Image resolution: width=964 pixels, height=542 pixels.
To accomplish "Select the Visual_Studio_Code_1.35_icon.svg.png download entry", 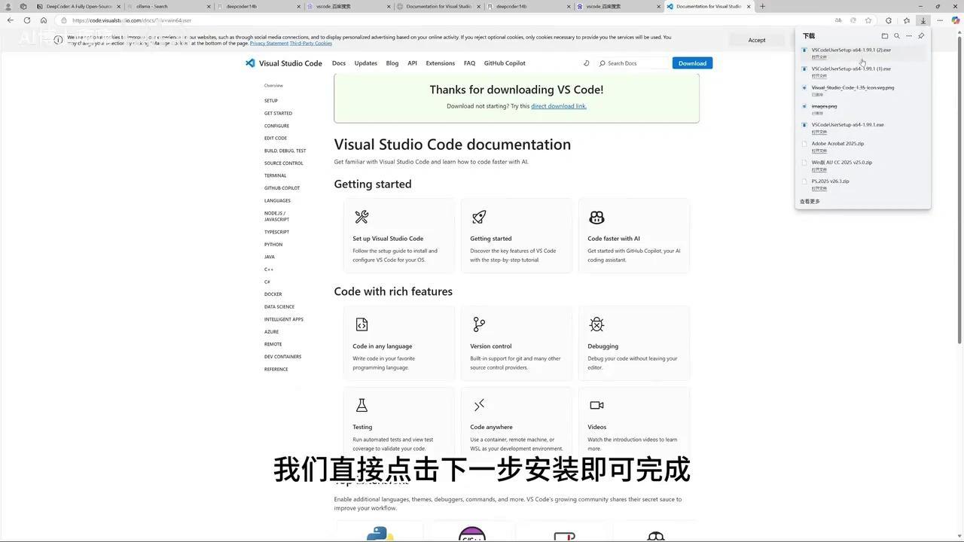I will point(863,90).
